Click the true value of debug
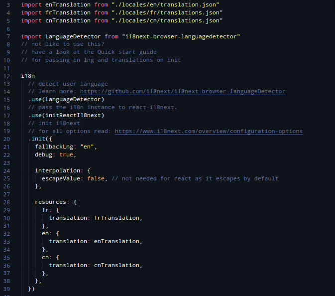Image resolution: width=335 pixels, height=296 pixels. point(66,154)
